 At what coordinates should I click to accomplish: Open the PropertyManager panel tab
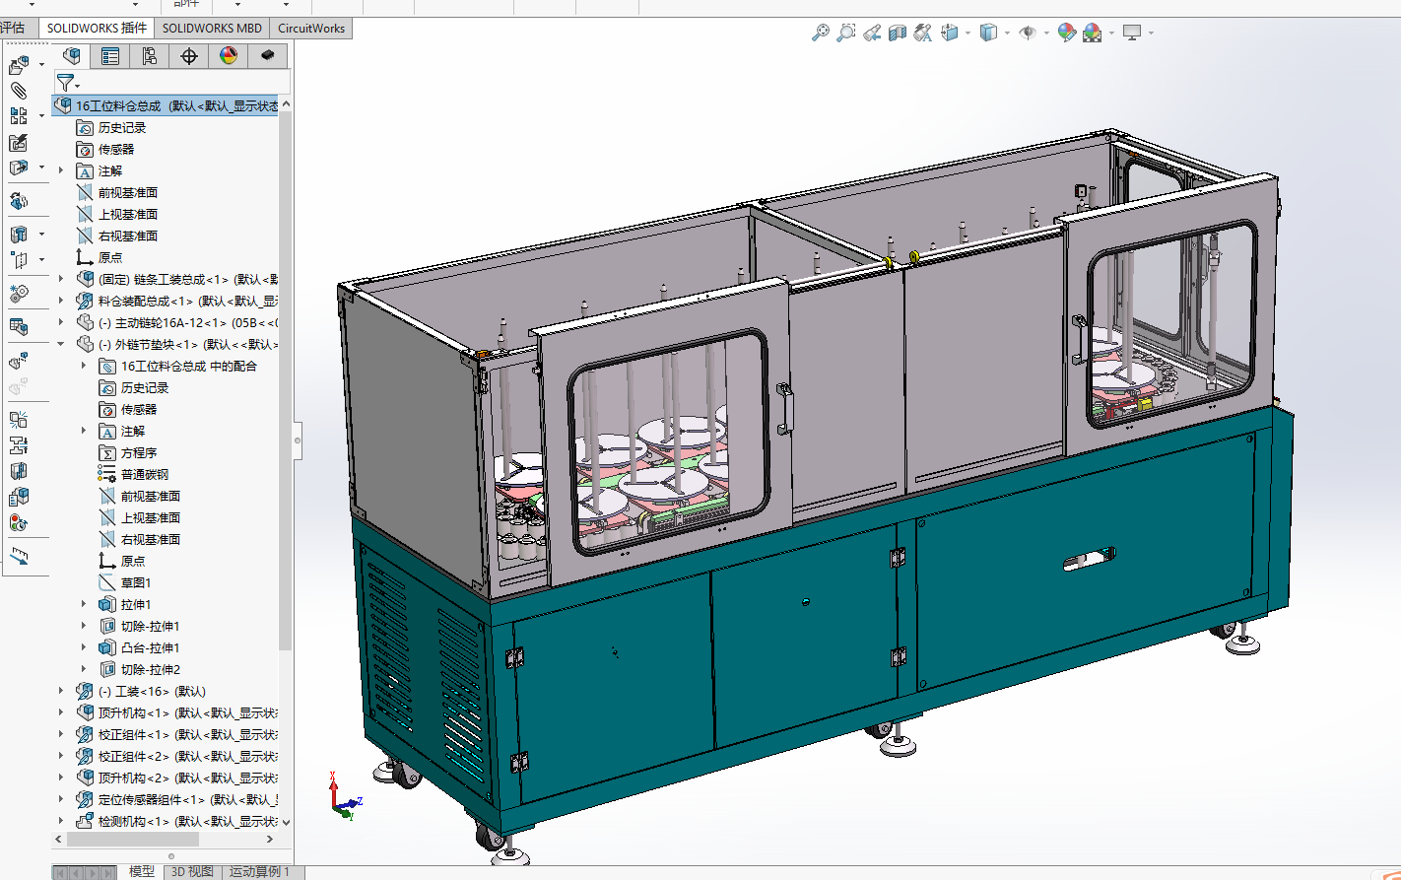click(x=110, y=56)
